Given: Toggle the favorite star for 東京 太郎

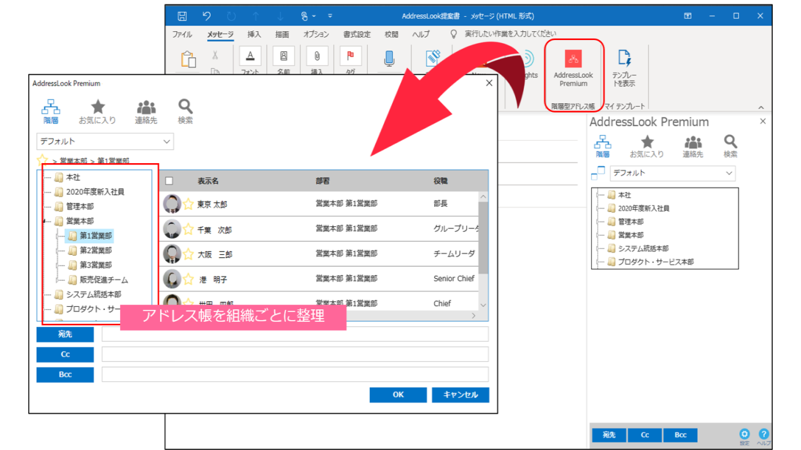Looking at the screenshot, I should (x=188, y=204).
